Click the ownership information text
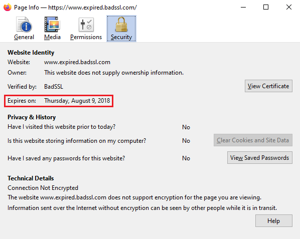The height and width of the screenshot is (239, 300). point(114,73)
